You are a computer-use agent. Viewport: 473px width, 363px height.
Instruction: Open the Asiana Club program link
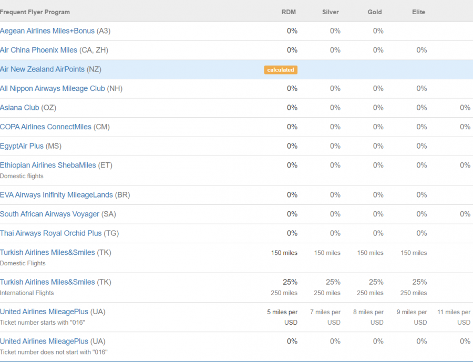click(x=19, y=108)
